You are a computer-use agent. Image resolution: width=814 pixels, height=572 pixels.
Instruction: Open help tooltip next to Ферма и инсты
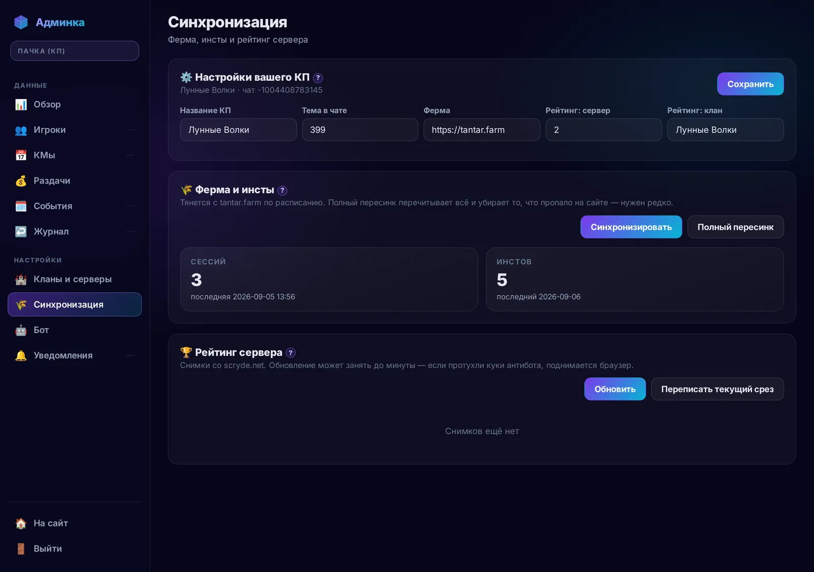[x=282, y=191]
